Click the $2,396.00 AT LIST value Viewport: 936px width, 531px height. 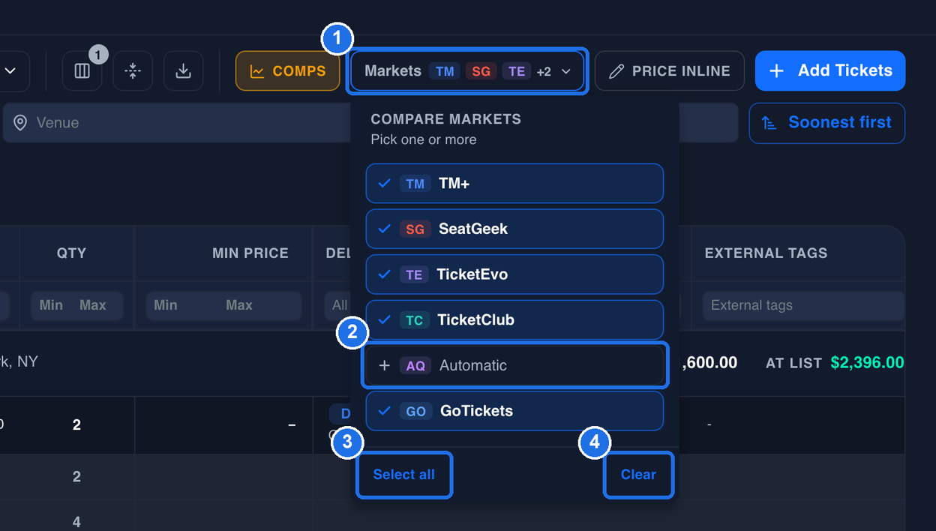point(867,363)
